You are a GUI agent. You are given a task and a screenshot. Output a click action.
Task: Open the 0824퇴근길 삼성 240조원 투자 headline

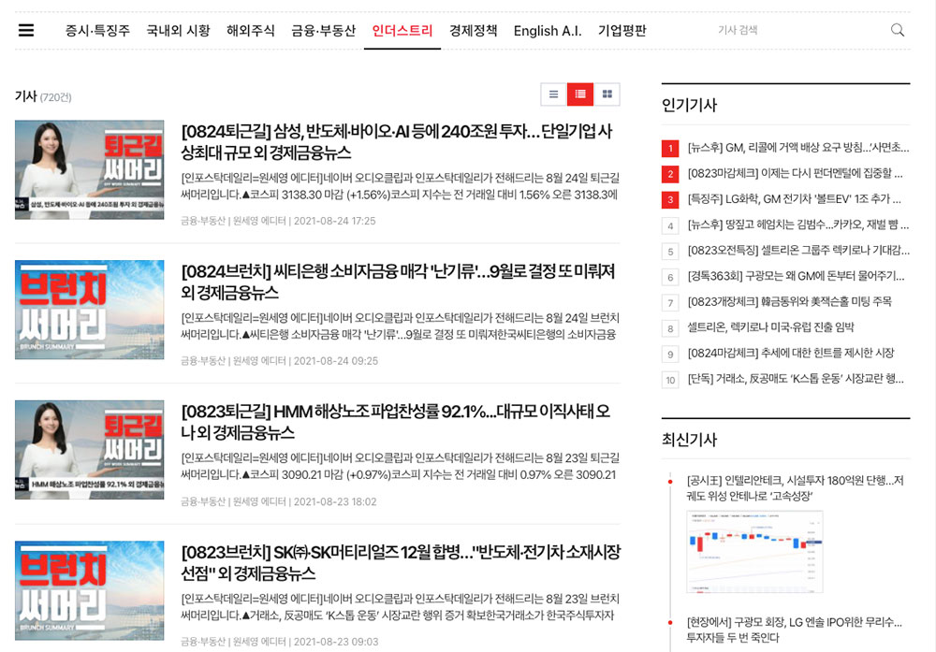[397, 142]
